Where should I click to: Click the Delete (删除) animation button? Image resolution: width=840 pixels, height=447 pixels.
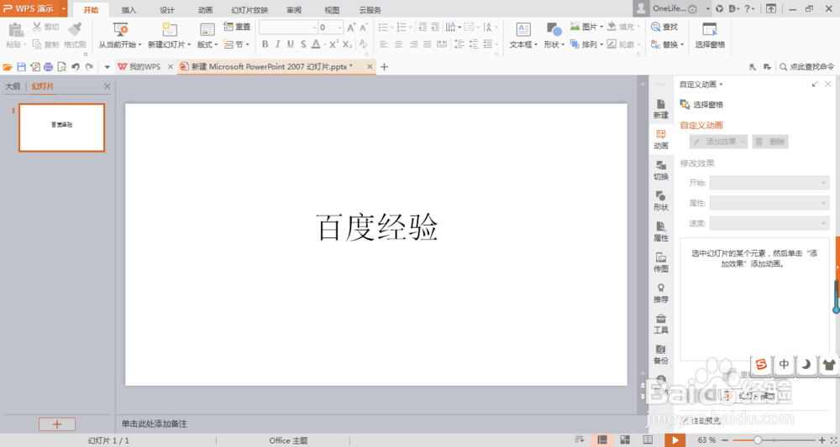pyautogui.click(x=769, y=142)
